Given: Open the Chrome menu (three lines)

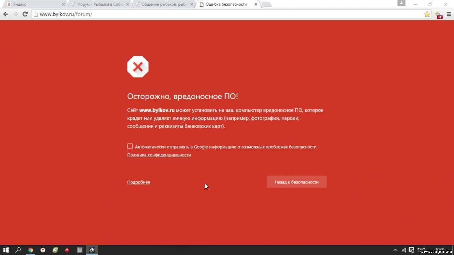Looking at the screenshot, I should (x=449, y=14).
